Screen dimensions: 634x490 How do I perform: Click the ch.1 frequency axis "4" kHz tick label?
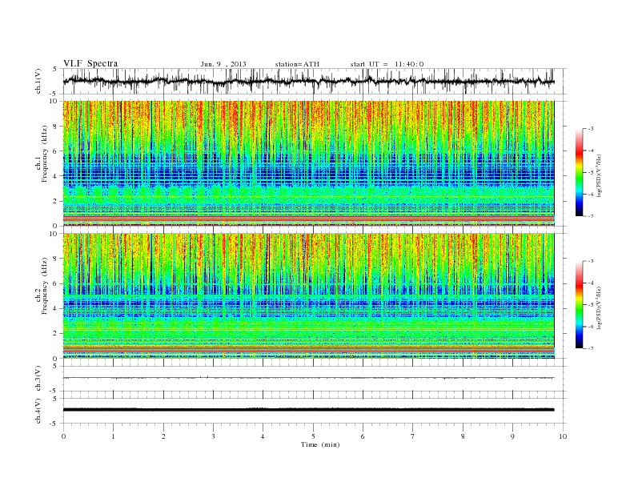pyautogui.click(x=57, y=176)
